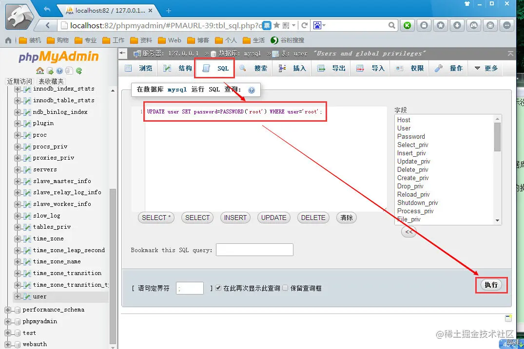
Task: Expand the test database node
Action: click(x=8, y=333)
